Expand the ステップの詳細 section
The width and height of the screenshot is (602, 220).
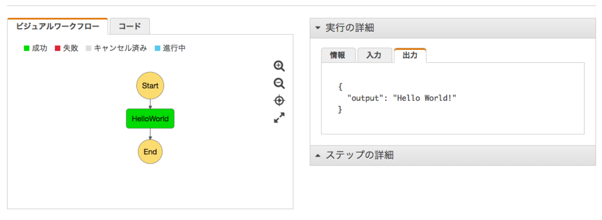(453, 155)
